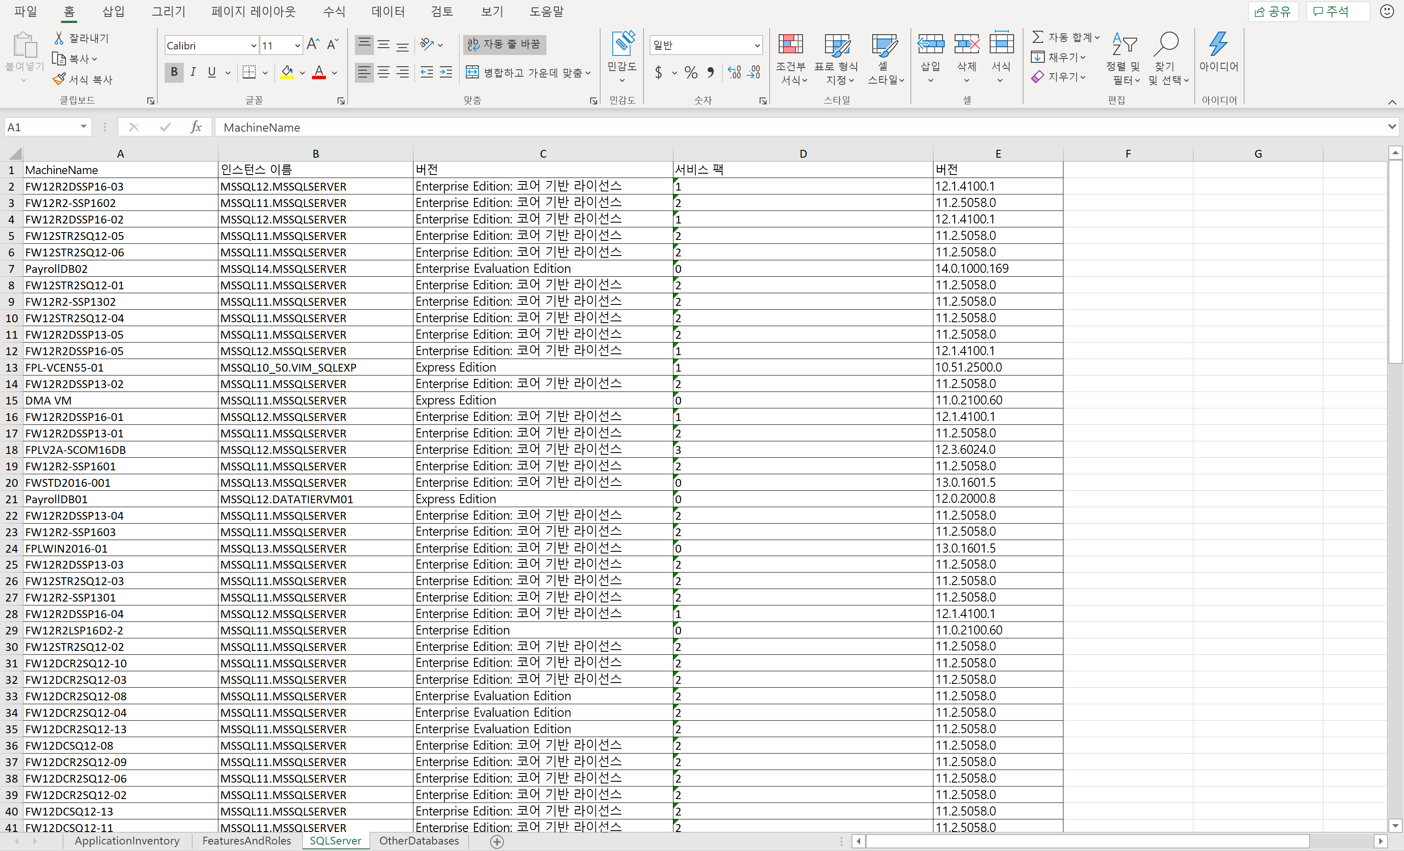
Task: Add a new sheet with plus icon
Action: pos(497,842)
